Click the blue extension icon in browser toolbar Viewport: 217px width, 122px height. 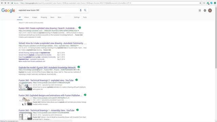(x=211, y=3)
